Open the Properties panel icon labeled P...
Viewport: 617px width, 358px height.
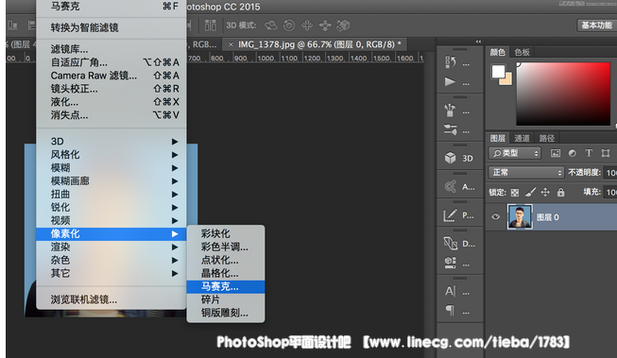coord(450,215)
